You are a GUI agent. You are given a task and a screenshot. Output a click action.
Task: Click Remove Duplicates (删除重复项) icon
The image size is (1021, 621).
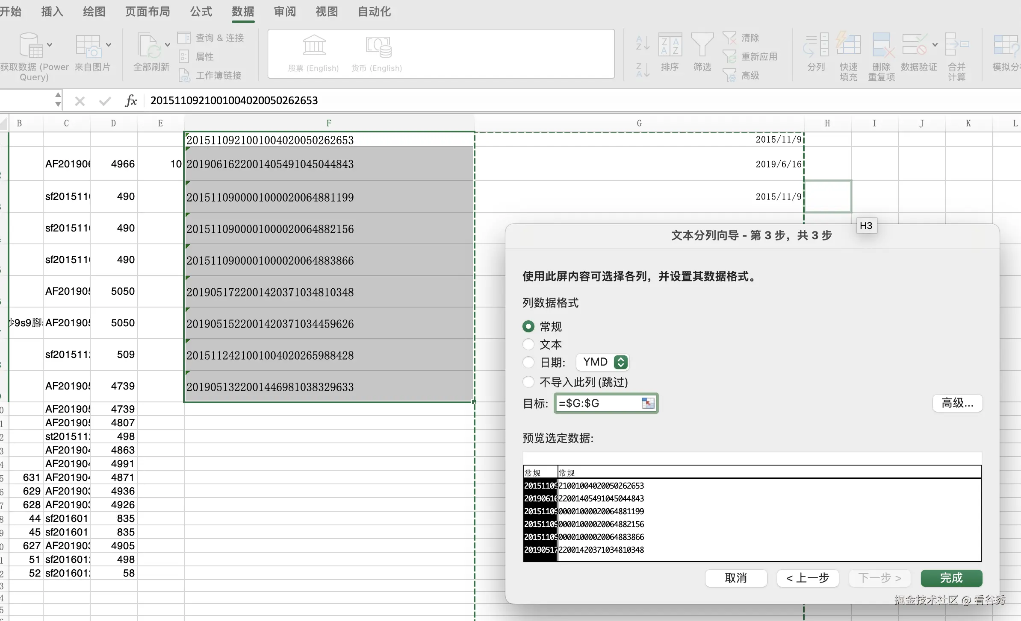[882, 45]
